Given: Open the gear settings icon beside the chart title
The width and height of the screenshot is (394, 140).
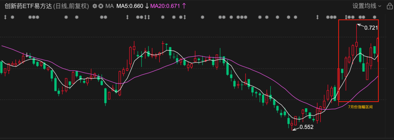Looking at the screenshot, I should pyautogui.click(x=95, y=6).
